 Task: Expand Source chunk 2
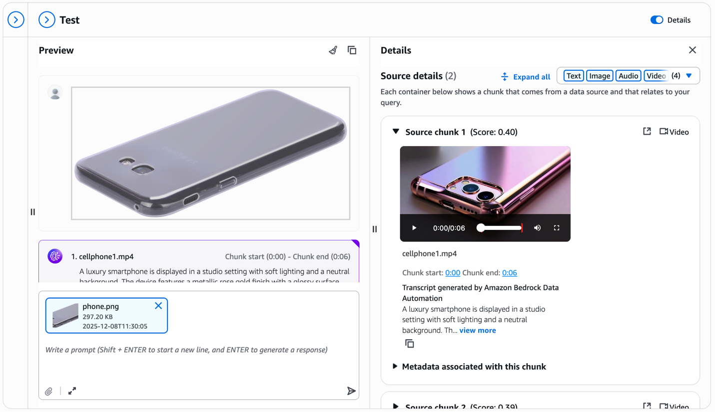pyautogui.click(x=396, y=406)
